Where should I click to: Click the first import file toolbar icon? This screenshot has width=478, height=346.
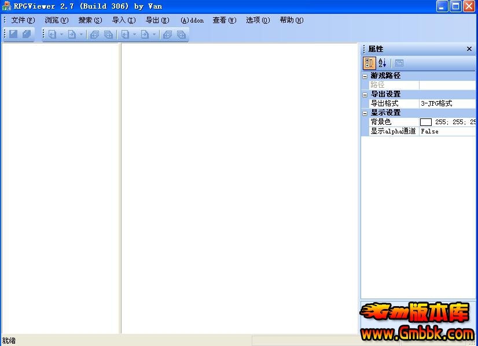click(52, 34)
